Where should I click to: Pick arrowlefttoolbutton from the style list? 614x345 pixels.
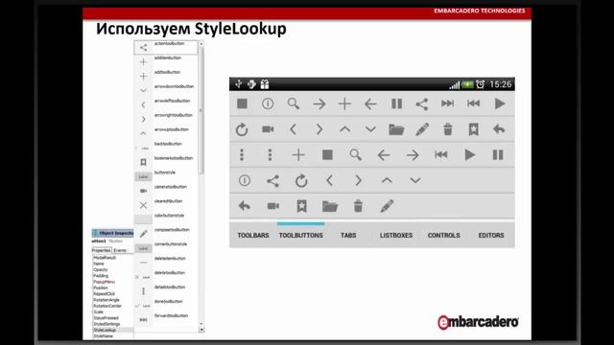click(166, 104)
